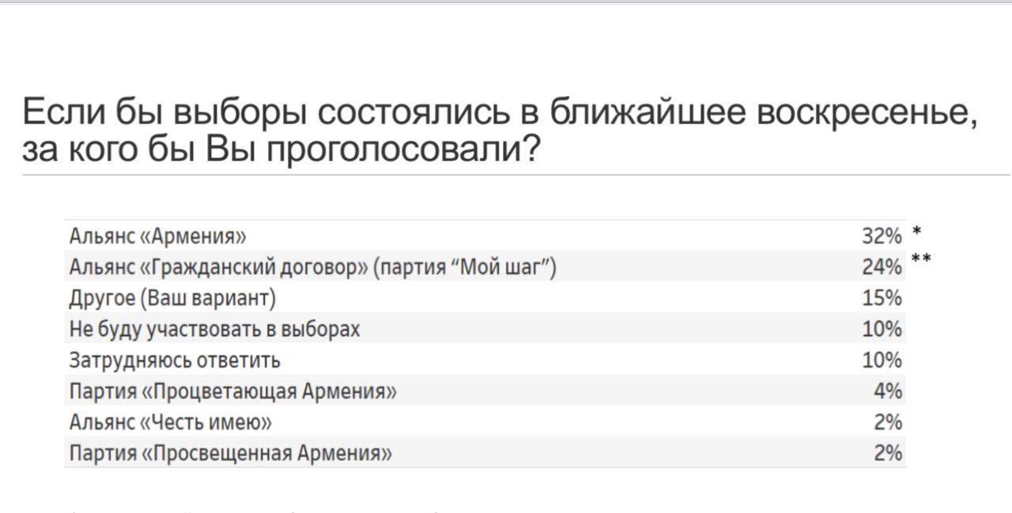Select the Другое (Ваш вариант) row

(x=173, y=298)
